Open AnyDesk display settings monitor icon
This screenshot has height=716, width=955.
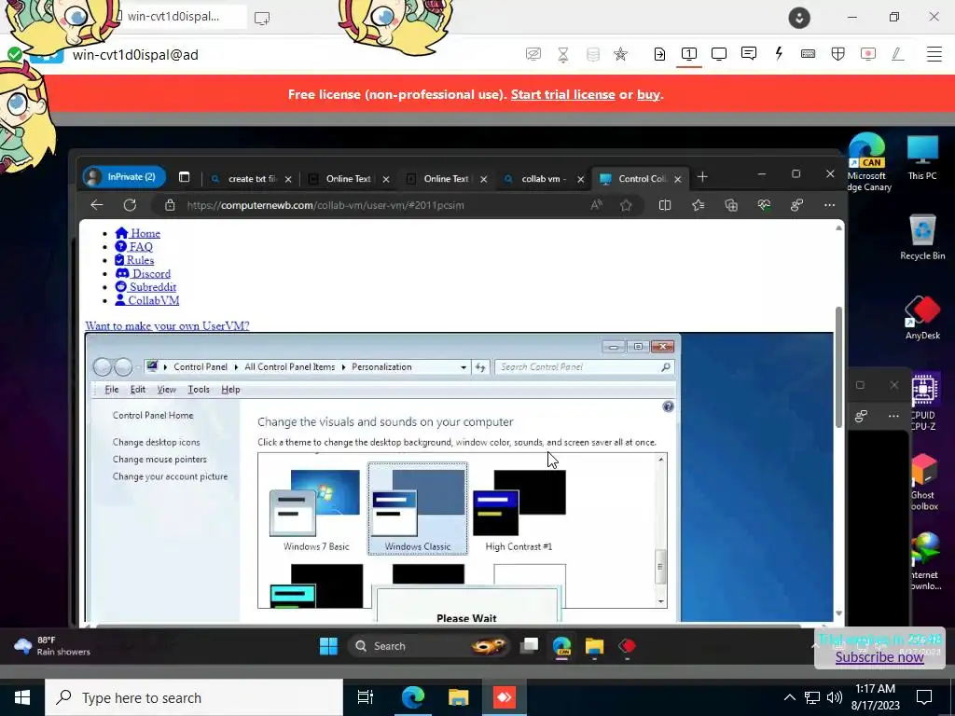(x=719, y=54)
